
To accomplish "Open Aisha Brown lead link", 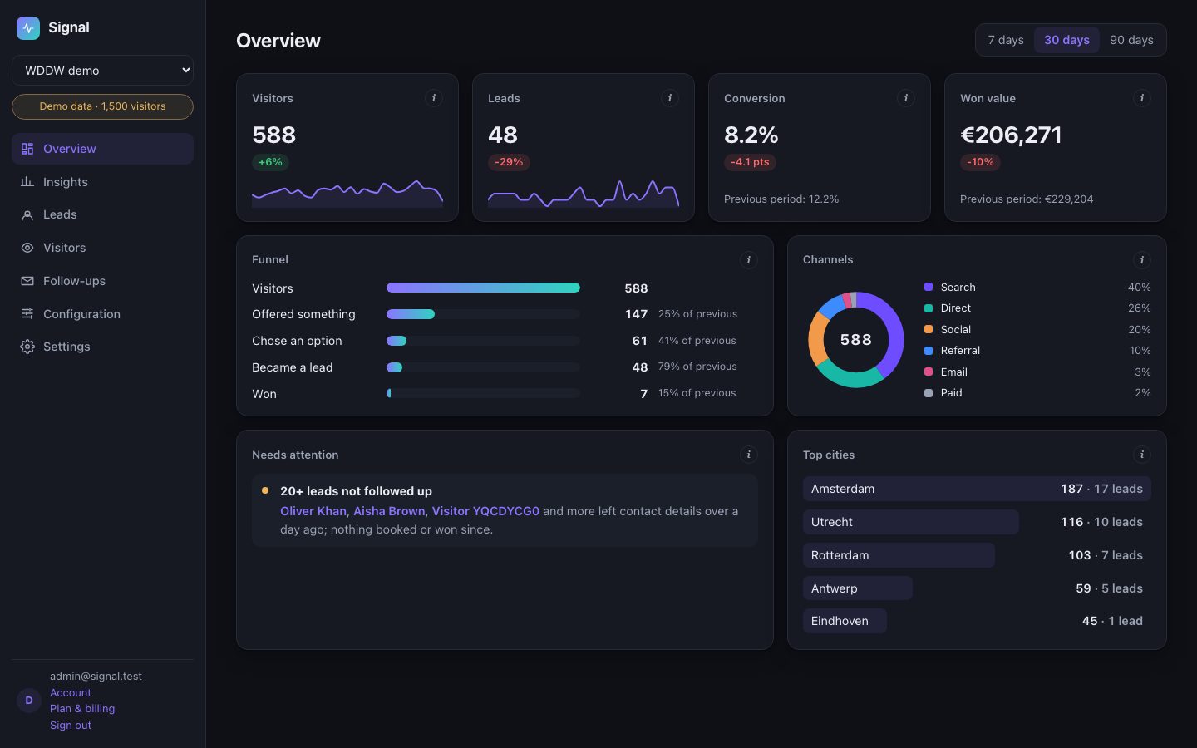I will coord(389,511).
